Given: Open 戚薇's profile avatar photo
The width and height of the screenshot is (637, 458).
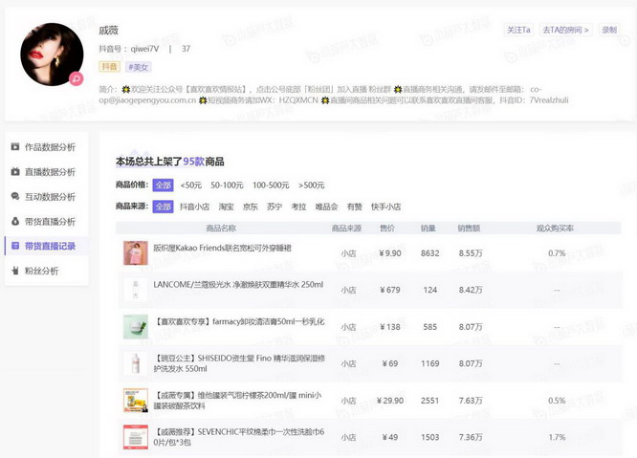Looking at the screenshot, I should [x=51, y=54].
